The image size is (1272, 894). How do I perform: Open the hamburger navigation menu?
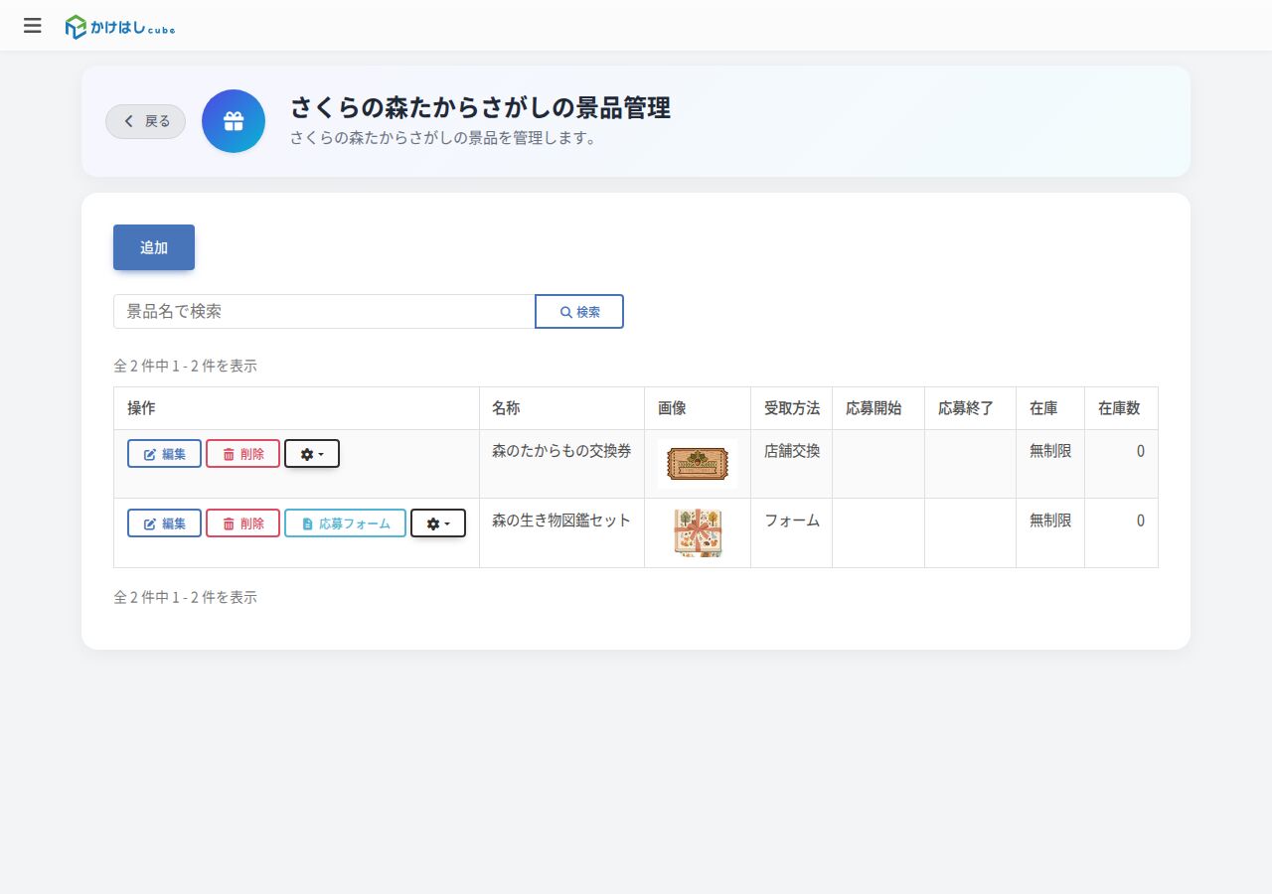pyautogui.click(x=33, y=26)
